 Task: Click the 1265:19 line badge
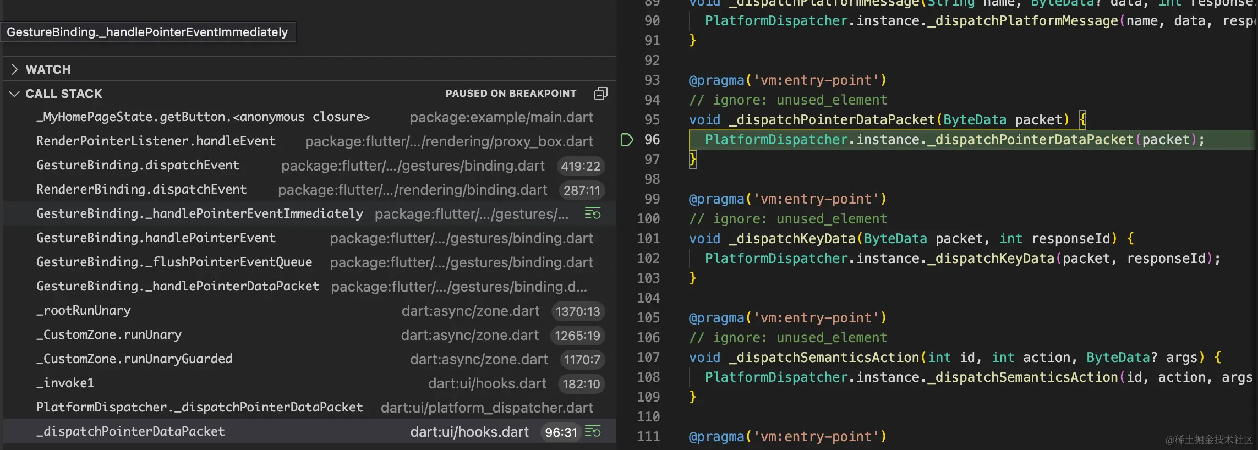577,336
